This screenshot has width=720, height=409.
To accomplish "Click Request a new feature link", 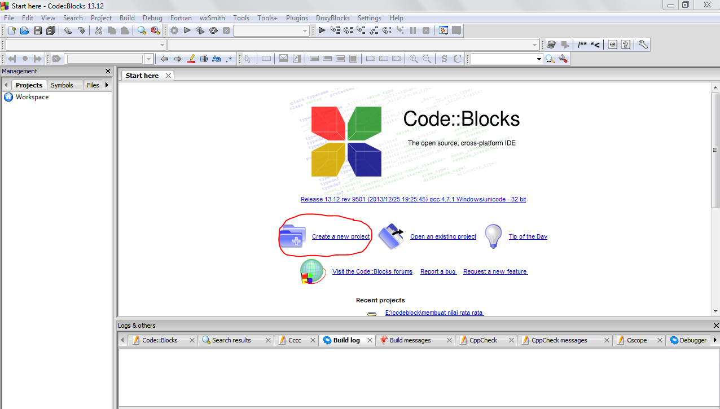I will tap(495, 272).
